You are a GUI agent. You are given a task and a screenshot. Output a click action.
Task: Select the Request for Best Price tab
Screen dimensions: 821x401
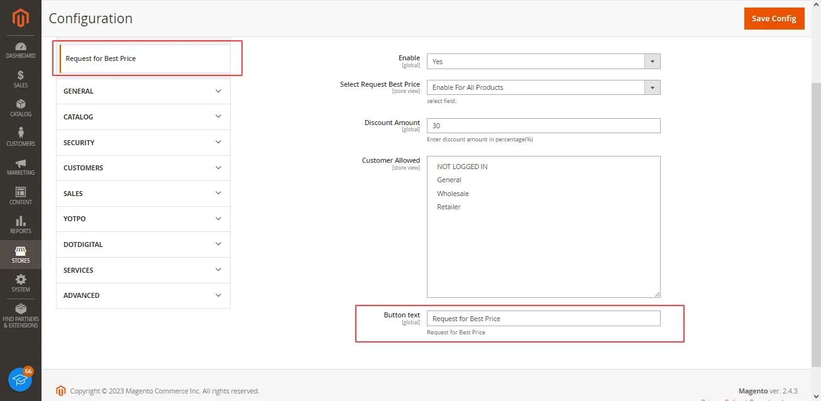point(144,58)
